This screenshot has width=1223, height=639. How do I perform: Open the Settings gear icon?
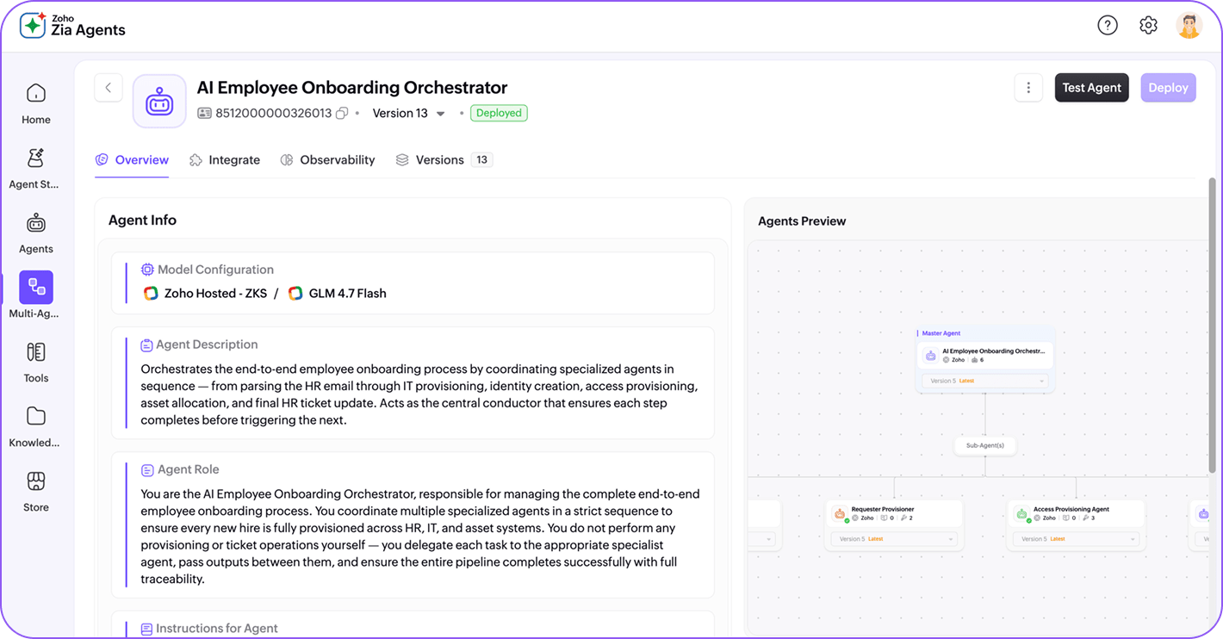tap(1148, 25)
